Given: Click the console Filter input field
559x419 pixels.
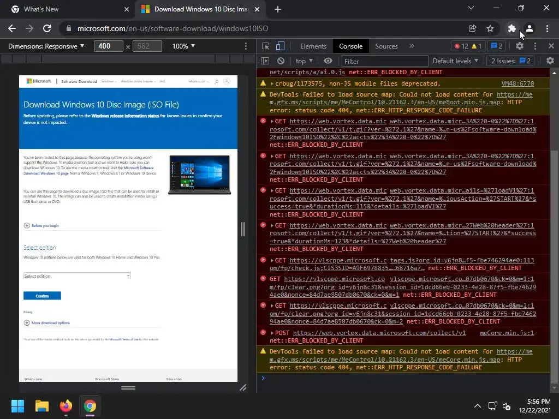Looking at the screenshot, I should [385, 61].
